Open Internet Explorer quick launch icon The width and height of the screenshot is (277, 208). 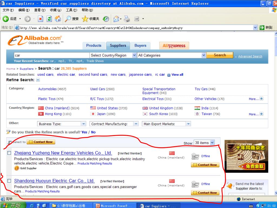point(32,206)
